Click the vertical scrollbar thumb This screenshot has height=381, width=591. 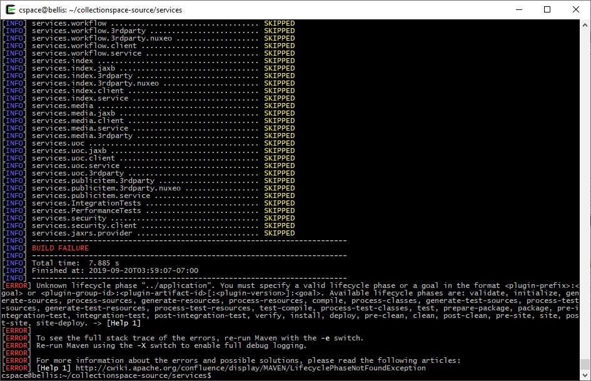585,364
